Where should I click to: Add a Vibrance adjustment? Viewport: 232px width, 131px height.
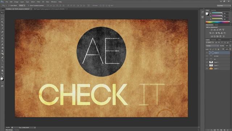(x=223, y=30)
